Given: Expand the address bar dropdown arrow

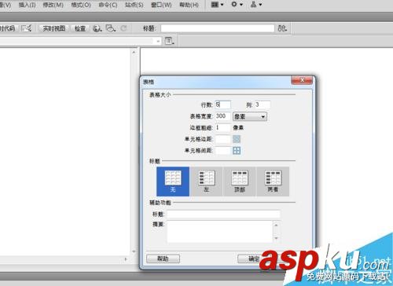Looking at the screenshot, I should pos(158,42).
